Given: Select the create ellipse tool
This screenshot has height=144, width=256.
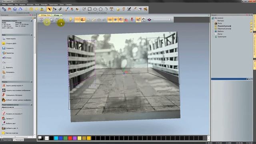Looking at the screenshot, I should [x=95, y=9].
